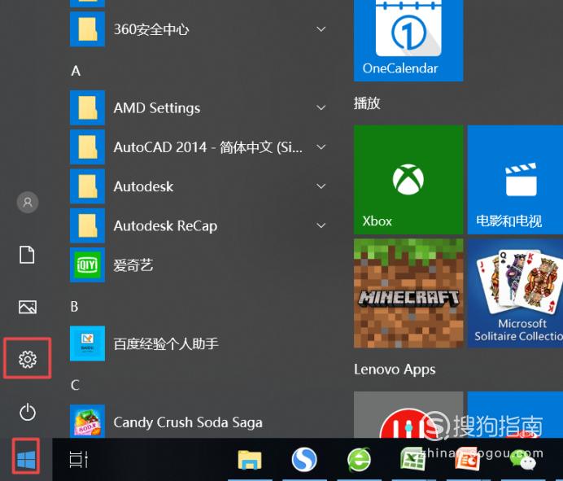The image size is (563, 481).
Task: Click the Autodesk ReCap folder icon
Action: tap(87, 225)
